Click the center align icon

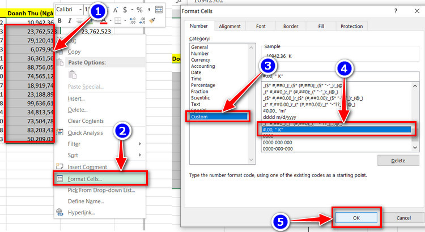click(x=79, y=20)
